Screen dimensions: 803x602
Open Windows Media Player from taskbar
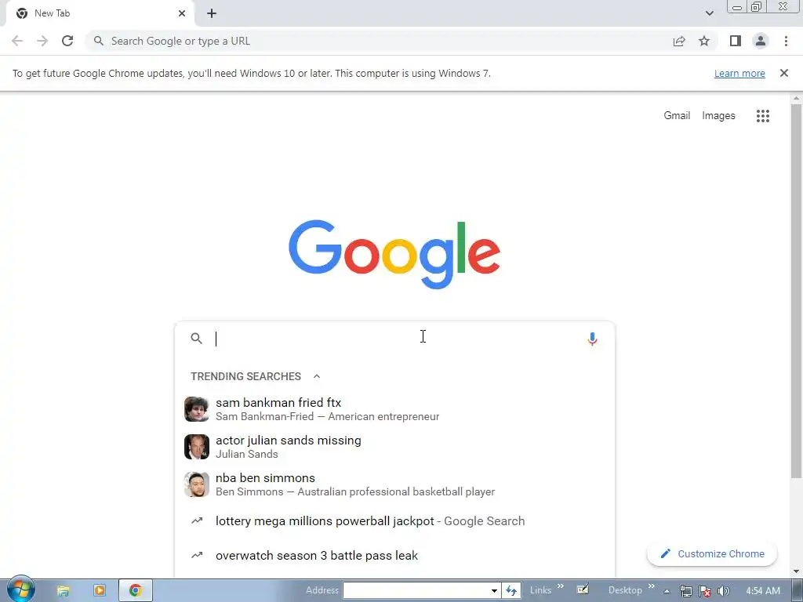click(100, 591)
